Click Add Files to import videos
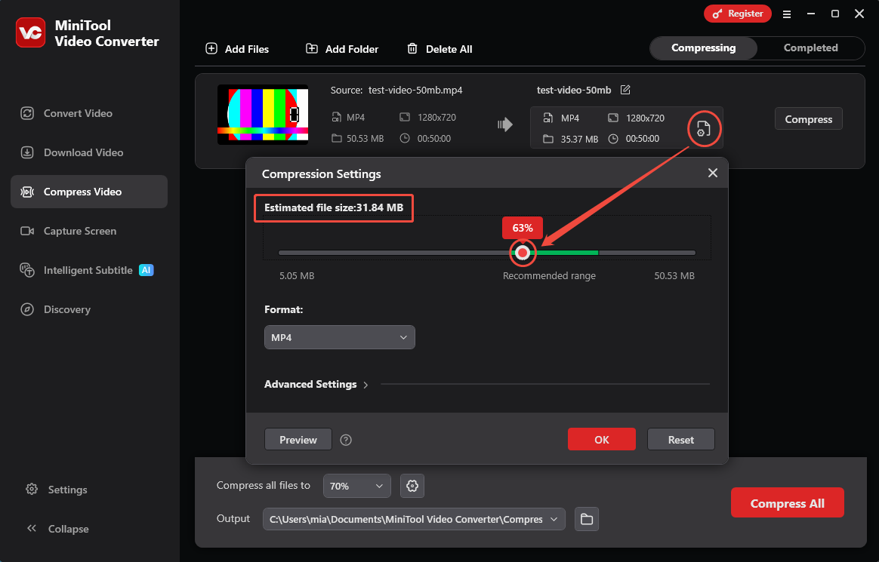This screenshot has width=879, height=562. point(237,48)
